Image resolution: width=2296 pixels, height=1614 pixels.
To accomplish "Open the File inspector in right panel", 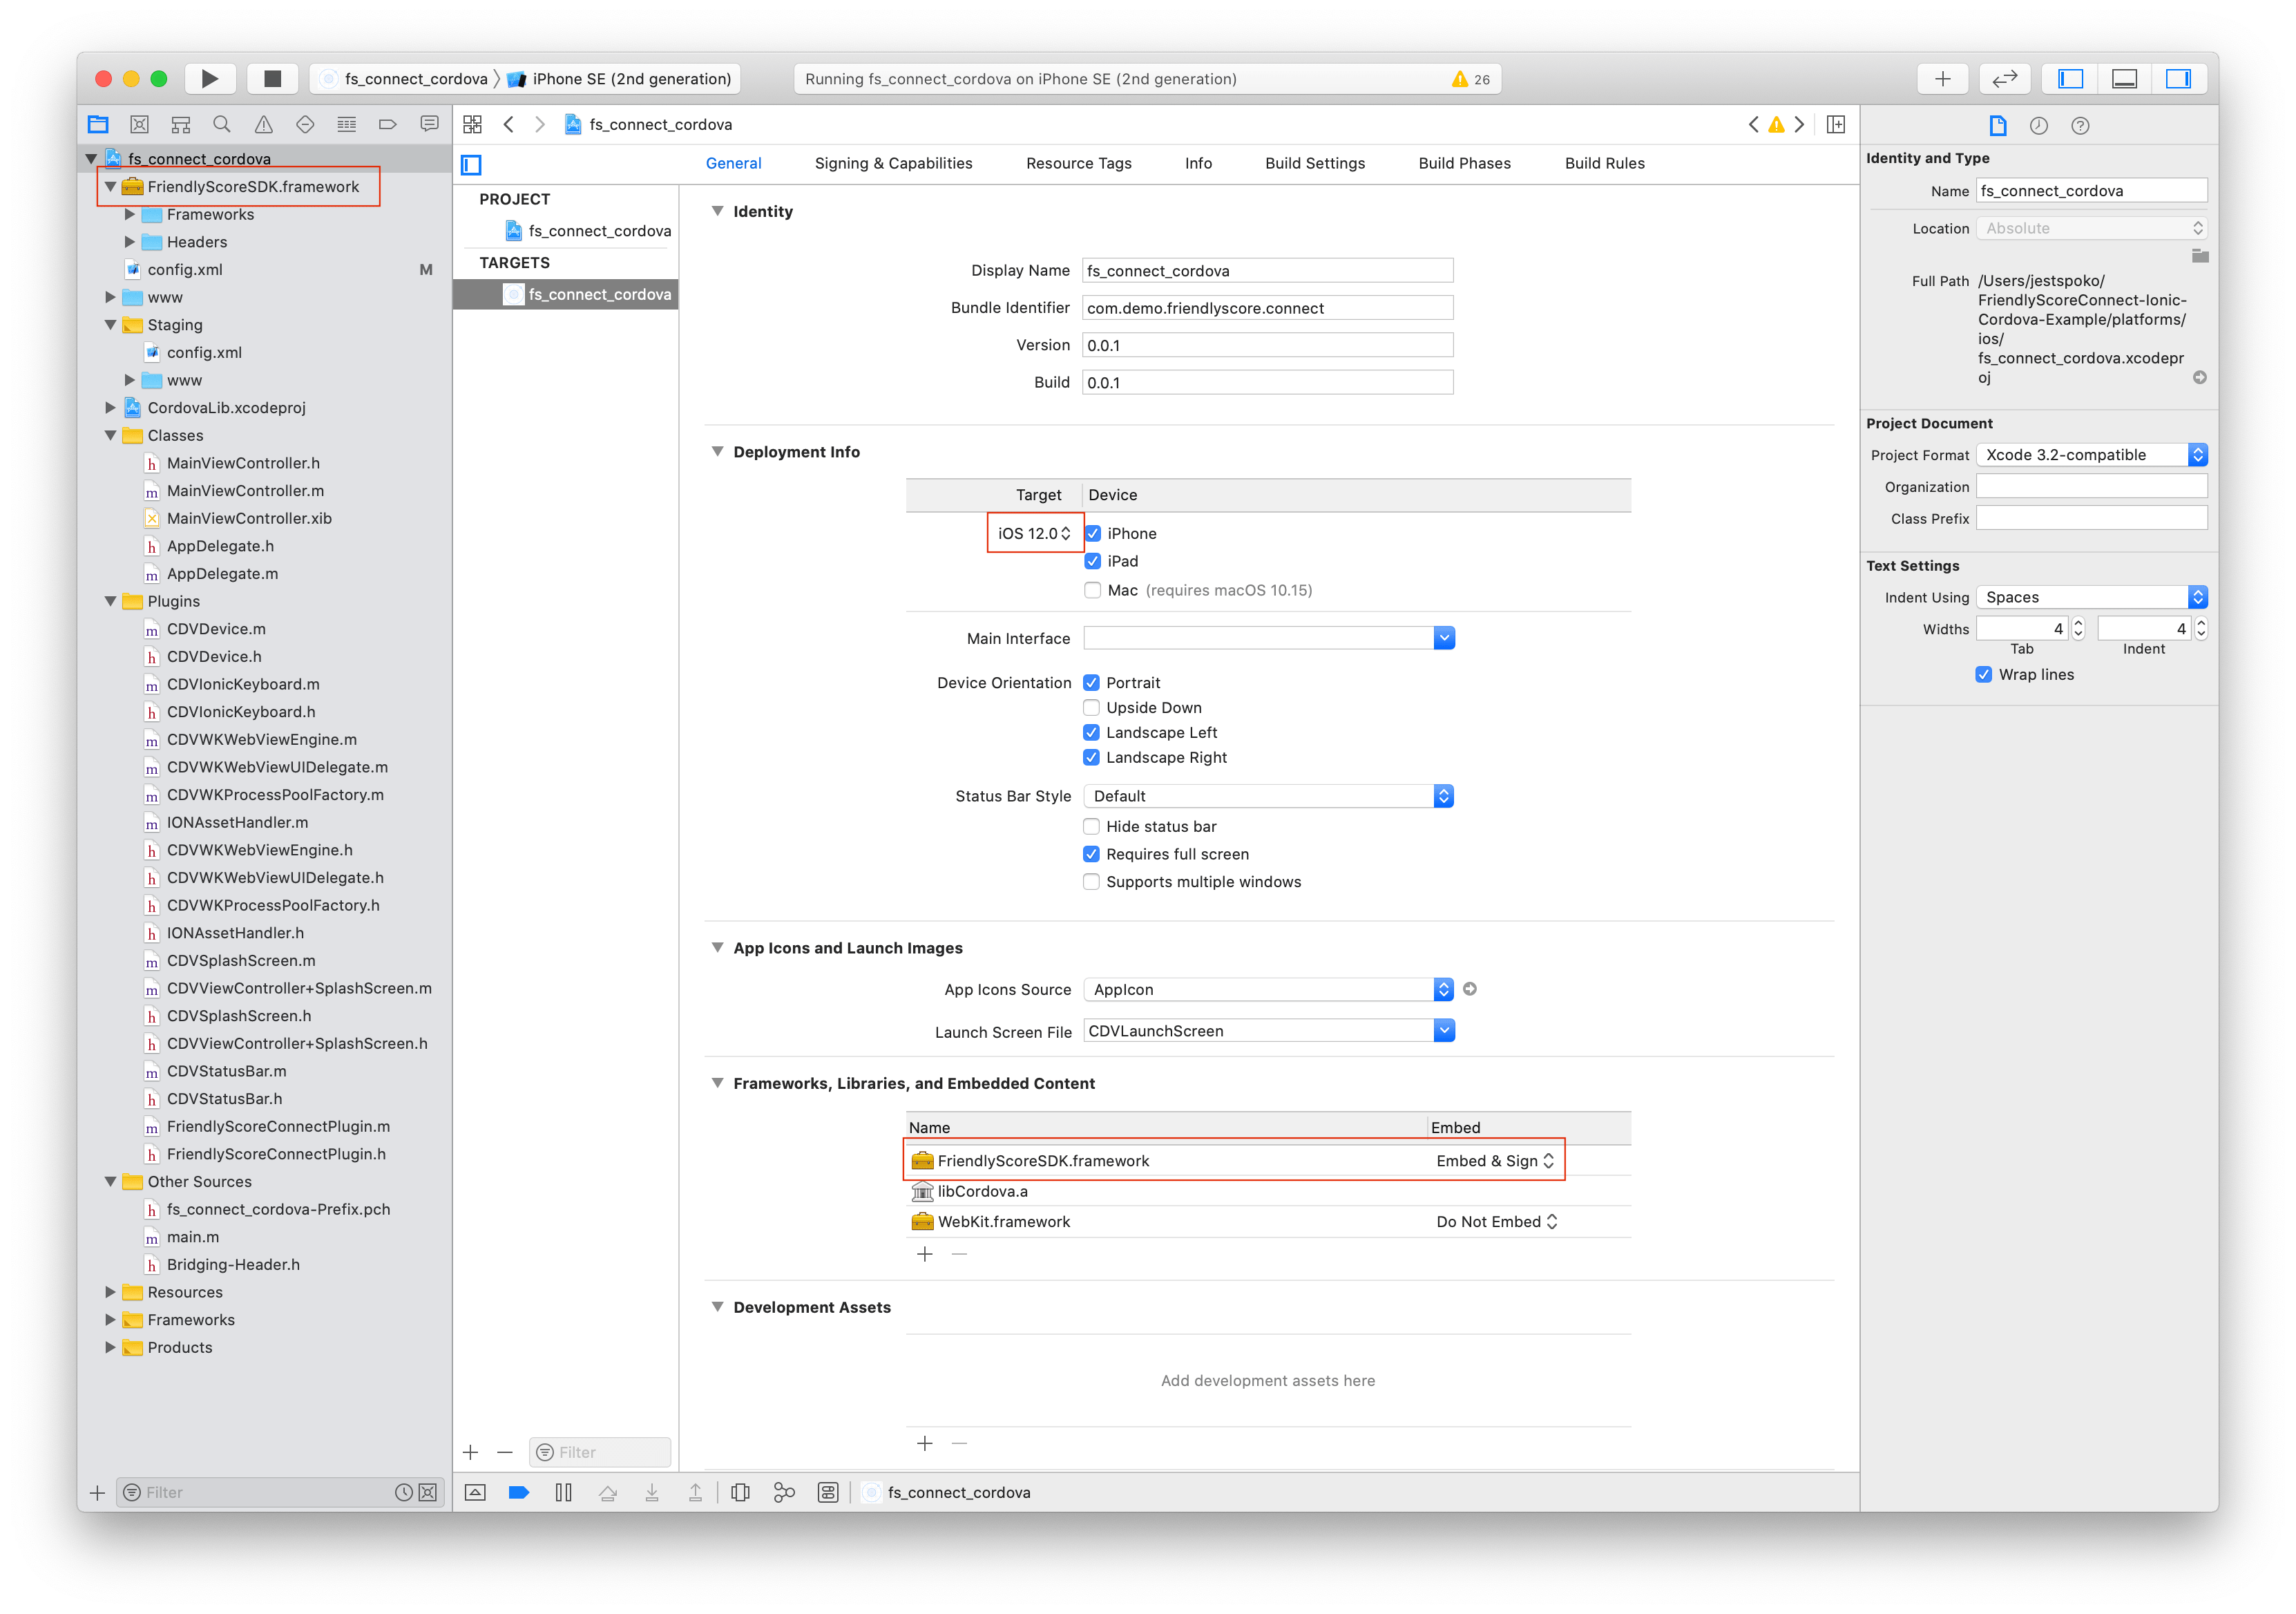I will point(1998,125).
